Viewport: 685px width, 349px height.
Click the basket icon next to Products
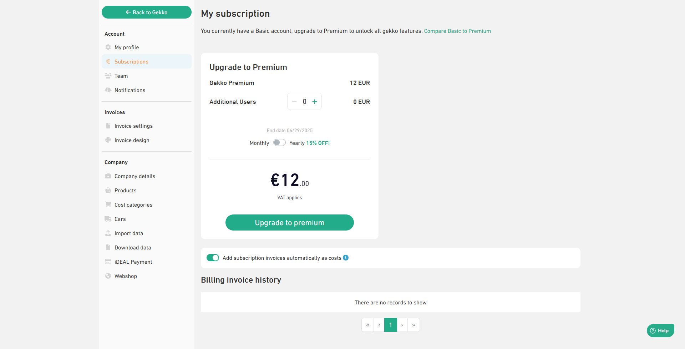(x=108, y=190)
